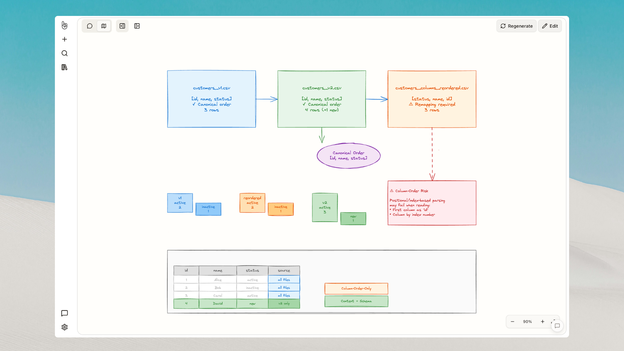Click the blue inactive 1 bar

(x=208, y=209)
